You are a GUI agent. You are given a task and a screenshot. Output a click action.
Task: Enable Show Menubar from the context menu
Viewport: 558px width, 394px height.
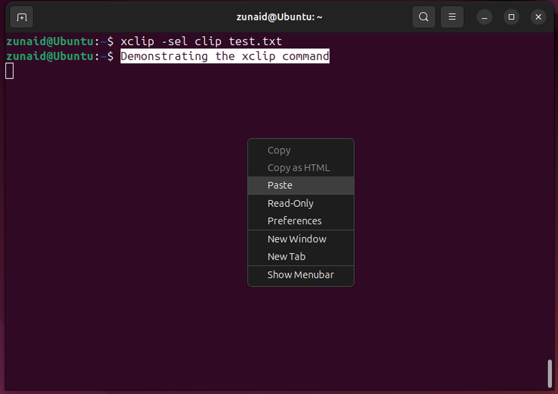coord(300,274)
